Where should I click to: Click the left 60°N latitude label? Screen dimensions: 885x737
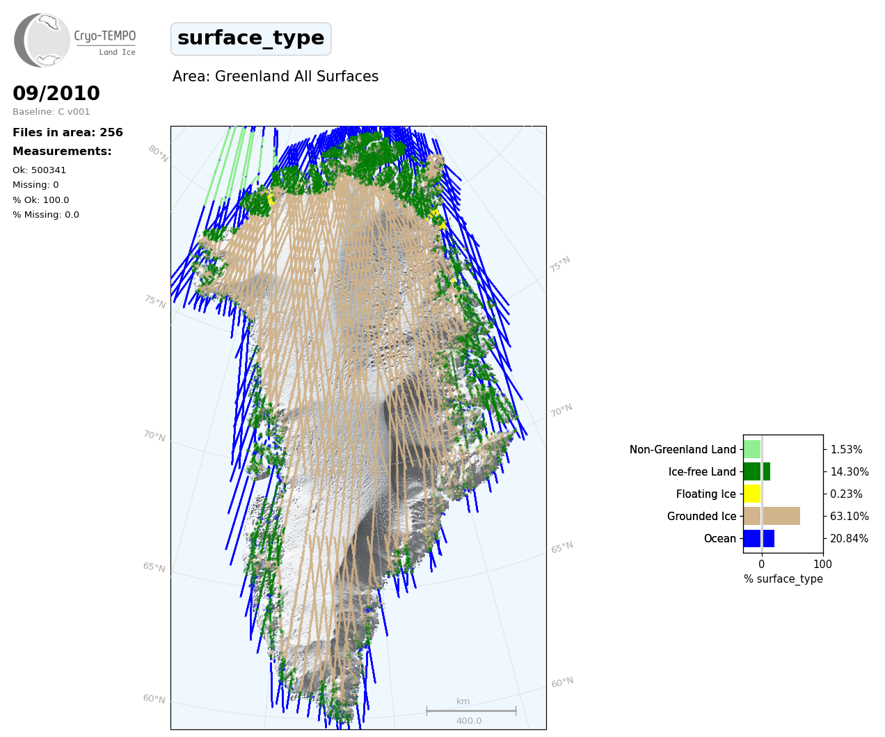click(154, 699)
